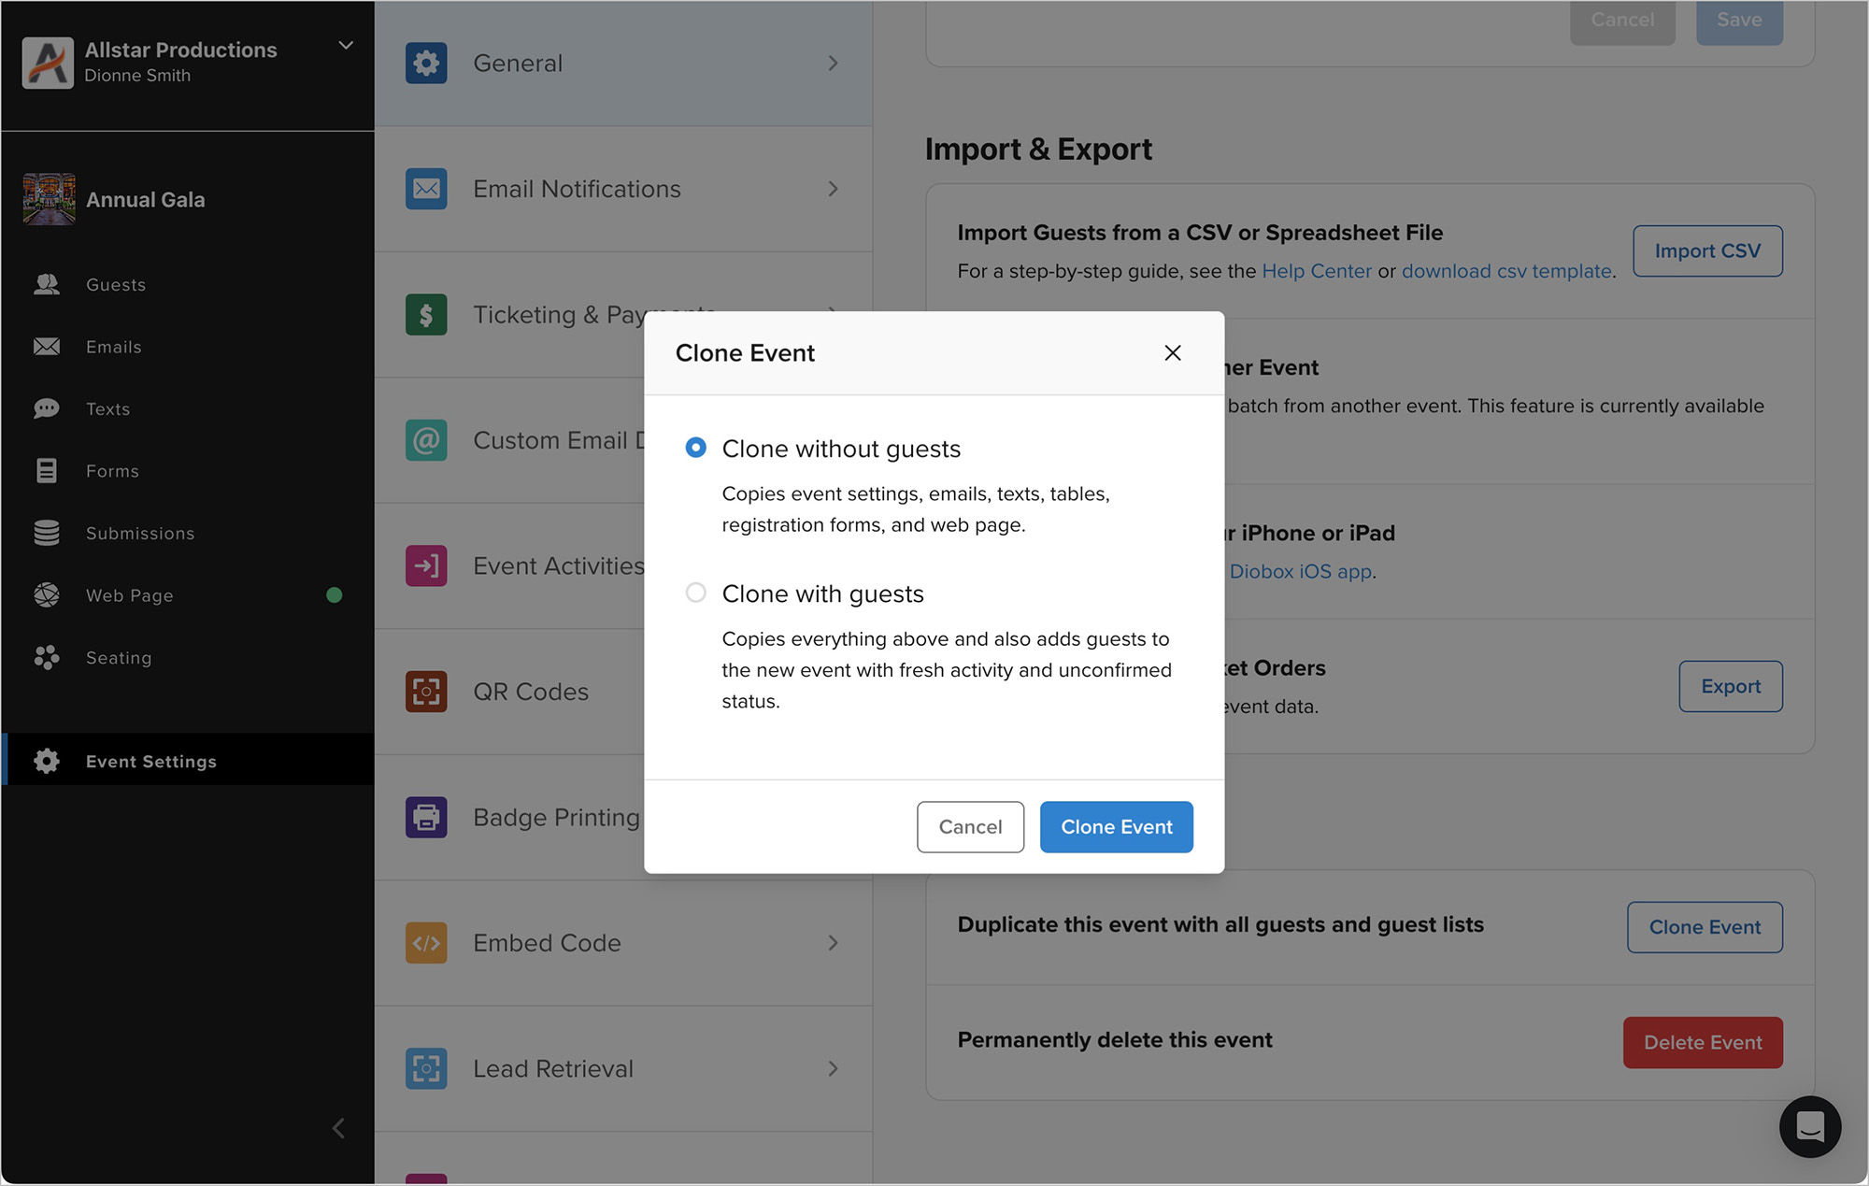The width and height of the screenshot is (1869, 1186).
Task: Close the Clone Event dialog with X
Action: pyautogui.click(x=1173, y=352)
